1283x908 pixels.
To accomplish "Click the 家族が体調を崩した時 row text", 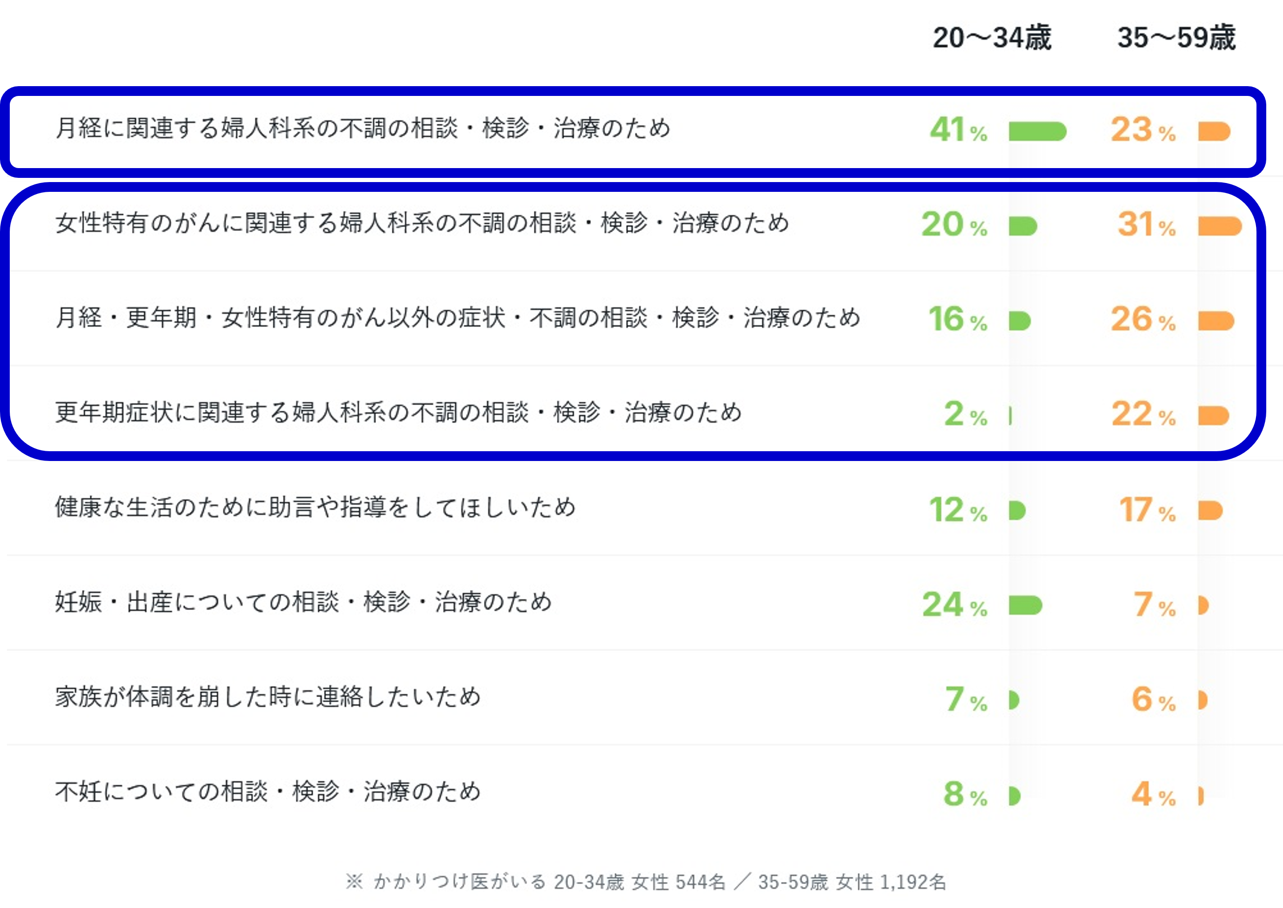I will [268, 697].
